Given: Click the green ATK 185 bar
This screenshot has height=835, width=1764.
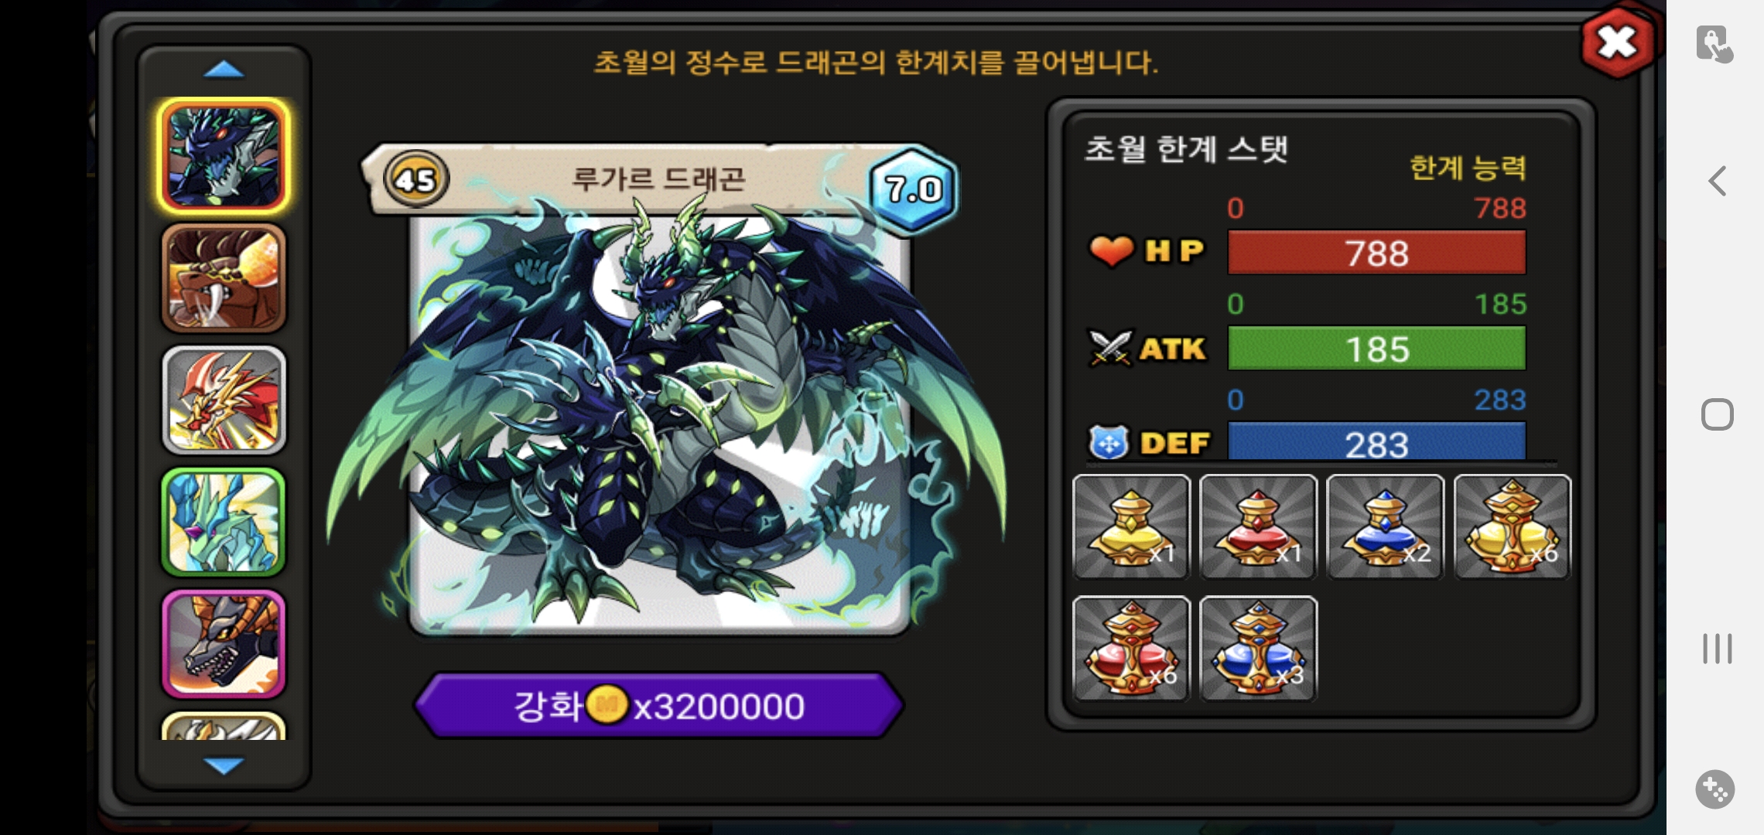Looking at the screenshot, I should 1377,348.
